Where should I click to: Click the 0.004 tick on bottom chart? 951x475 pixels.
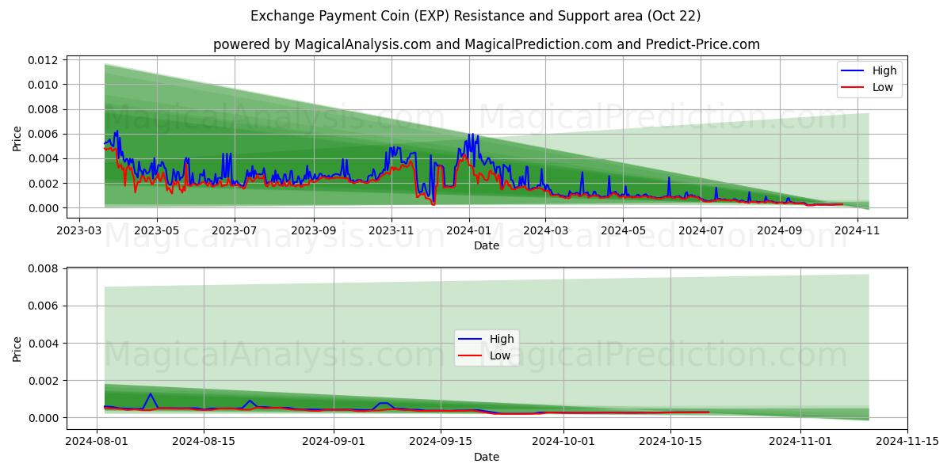click(x=44, y=343)
